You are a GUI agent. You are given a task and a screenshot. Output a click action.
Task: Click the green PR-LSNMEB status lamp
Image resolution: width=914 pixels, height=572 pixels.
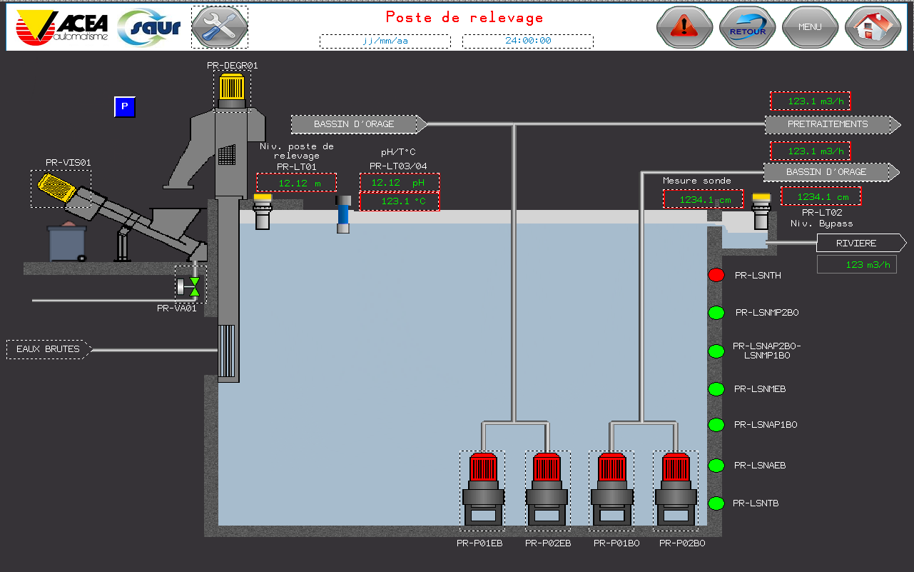716,388
